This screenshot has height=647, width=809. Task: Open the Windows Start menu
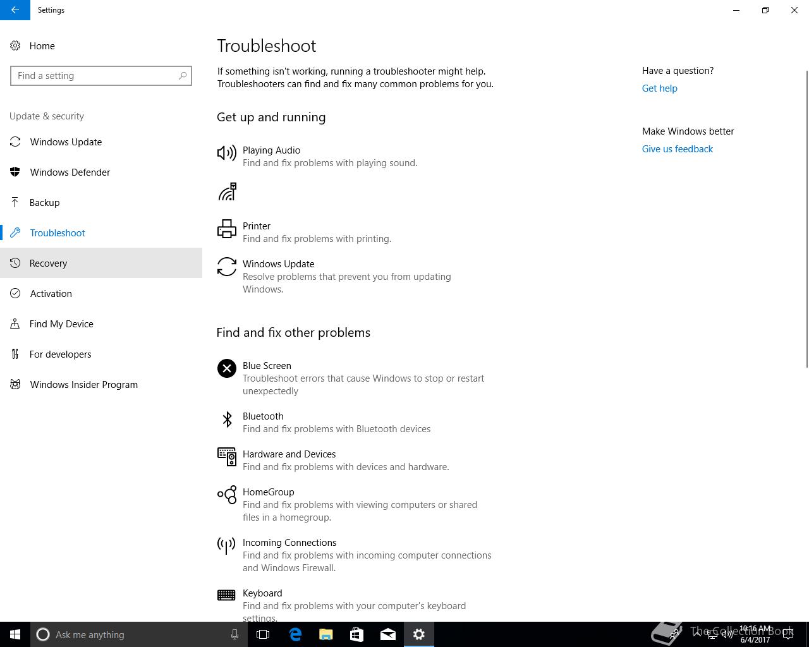tap(15, 634)
